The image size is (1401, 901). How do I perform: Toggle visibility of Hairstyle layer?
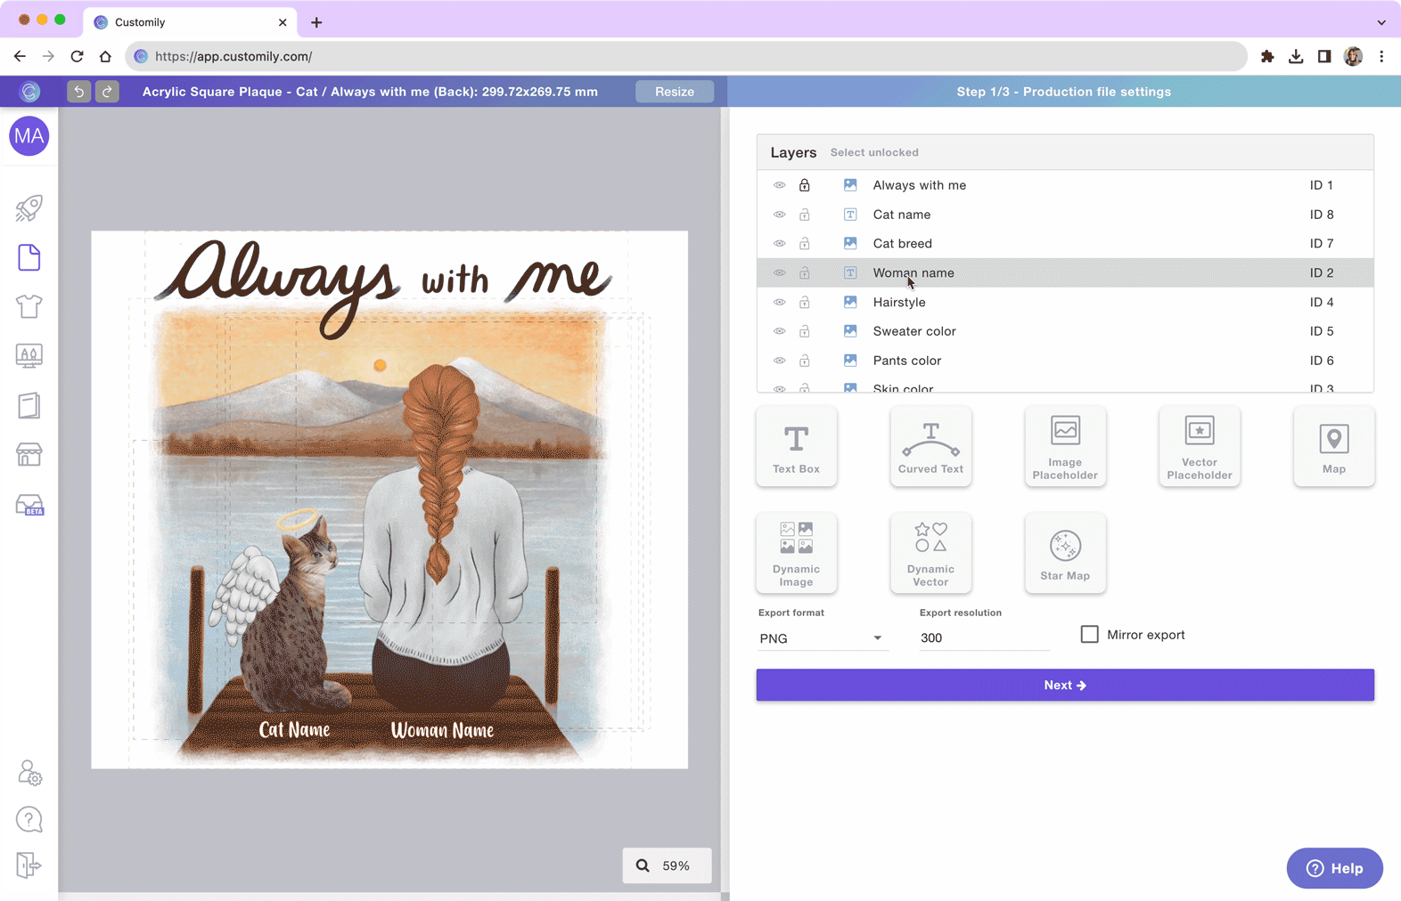pos(780,303)
